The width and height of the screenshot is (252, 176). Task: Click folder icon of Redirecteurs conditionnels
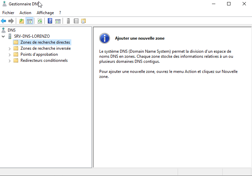click(16, 60)
